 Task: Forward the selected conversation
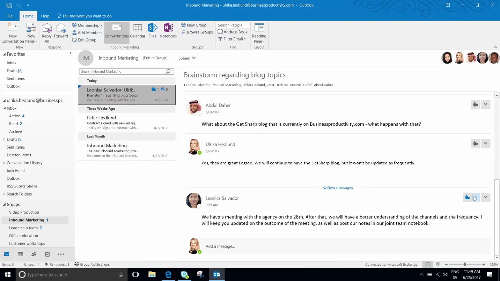(61, 31)
